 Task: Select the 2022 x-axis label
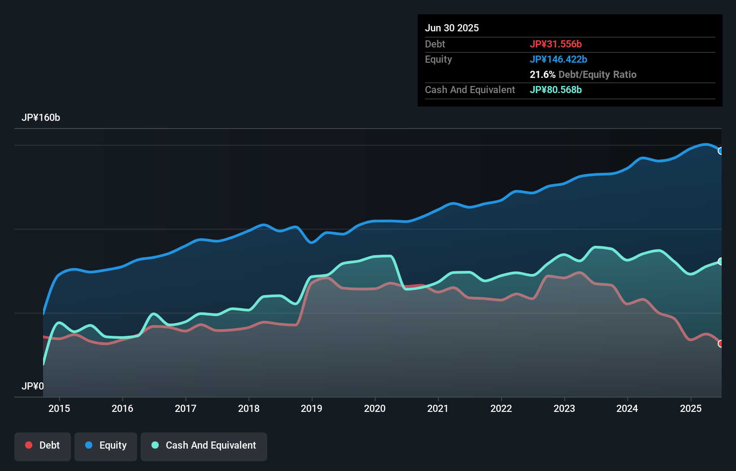(x=501, y=408)
